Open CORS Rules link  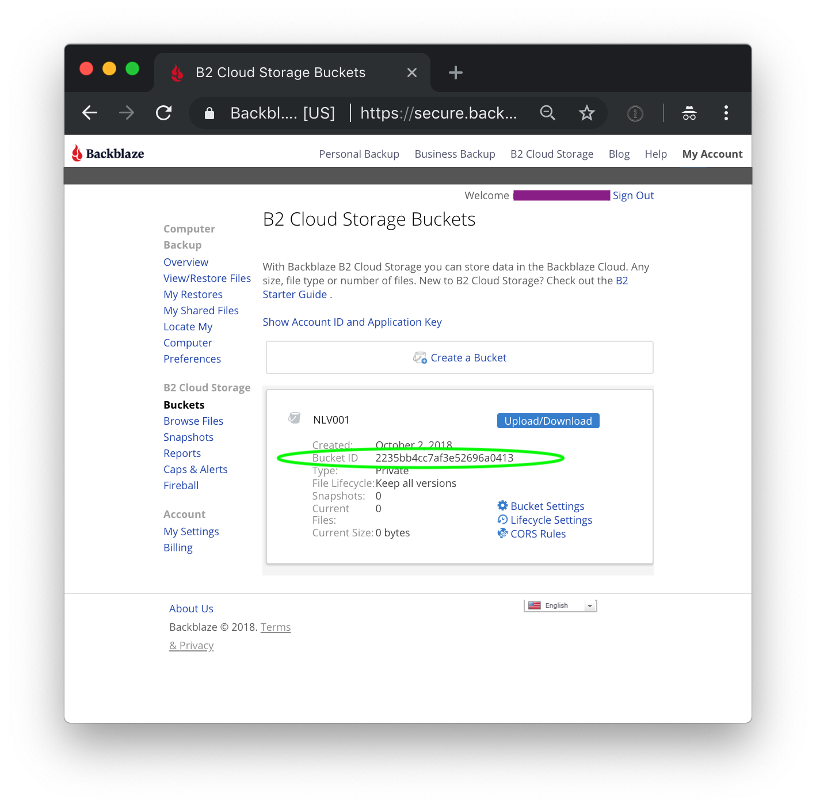click(x=538, y=534)
